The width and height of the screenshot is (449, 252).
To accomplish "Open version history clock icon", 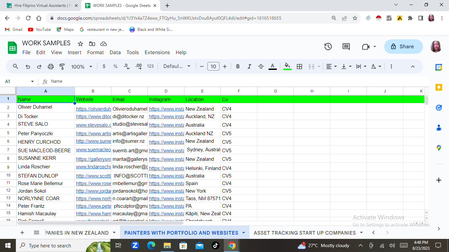I will point(328,47).
